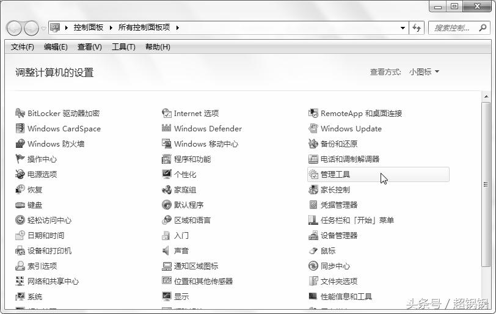The image size is (496, 314).
Task: Click the 所有控制面板项 breadcrumb segment
Action: pos(144,27)
